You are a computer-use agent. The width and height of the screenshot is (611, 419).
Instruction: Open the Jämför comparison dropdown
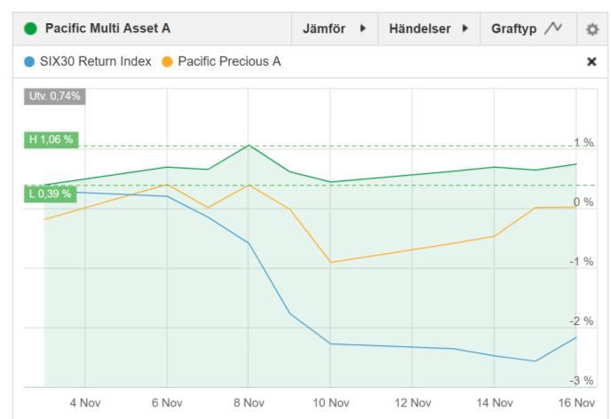pyautogui.click(x=335, y=28)
